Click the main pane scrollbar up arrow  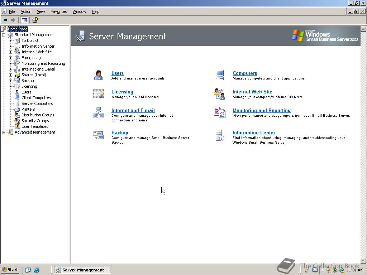point(363,29)
